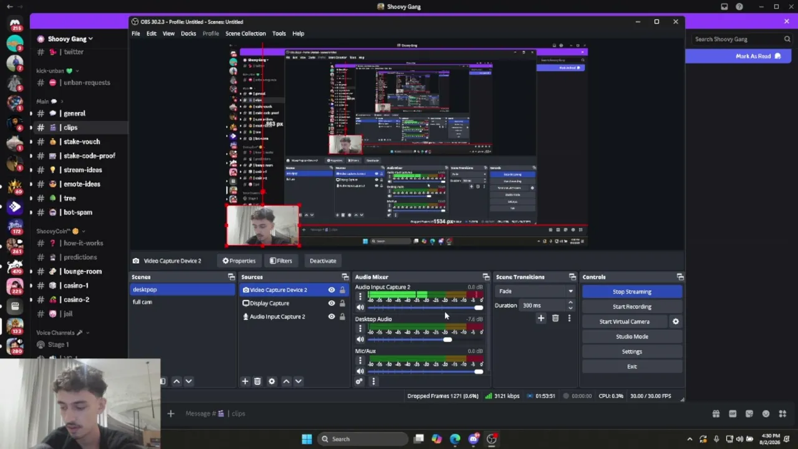Open Discord sticker picker icon
The width and height of the screenshot is (798, 449).
(749, 413)
